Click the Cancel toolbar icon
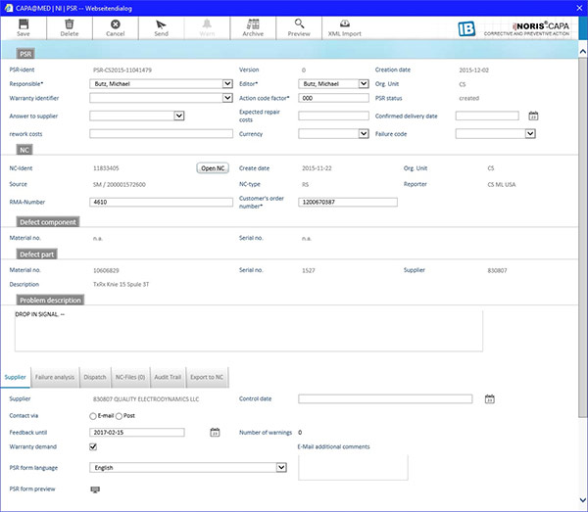 point(115,24)
